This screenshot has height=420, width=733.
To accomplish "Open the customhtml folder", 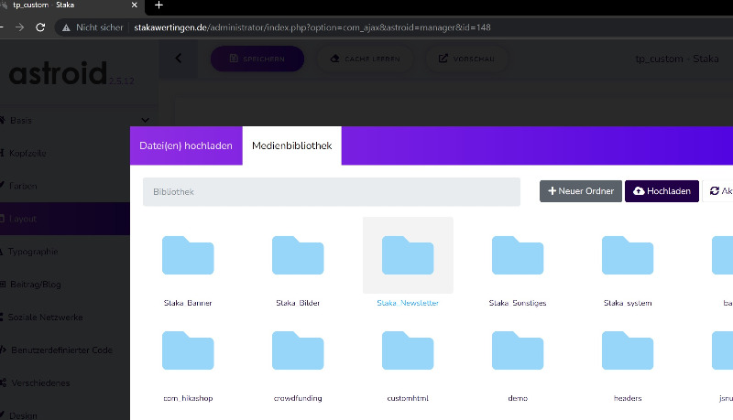I will coord(408,350).
